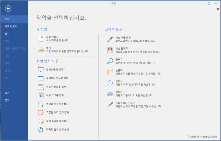Click the 전체화면 캡처하기 label

coord(56,70)
